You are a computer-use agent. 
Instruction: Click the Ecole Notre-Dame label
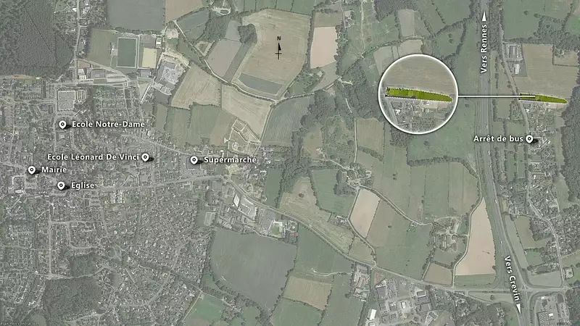coord(108,124)
